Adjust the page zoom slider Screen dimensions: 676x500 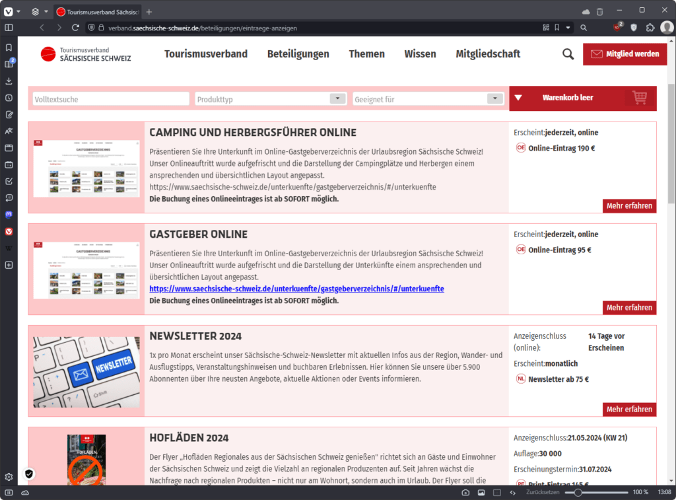597,492
